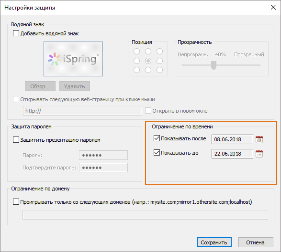Uncheck Показывать после checkbox
The height and width of the screenshot is (252, 281).
click(x=157, y=138)
